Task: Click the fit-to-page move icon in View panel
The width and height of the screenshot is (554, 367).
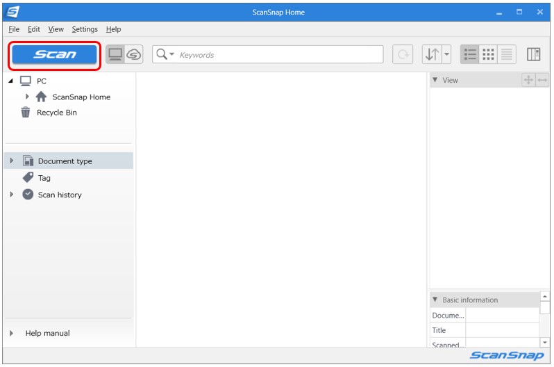Action: [x=528, y=81]
